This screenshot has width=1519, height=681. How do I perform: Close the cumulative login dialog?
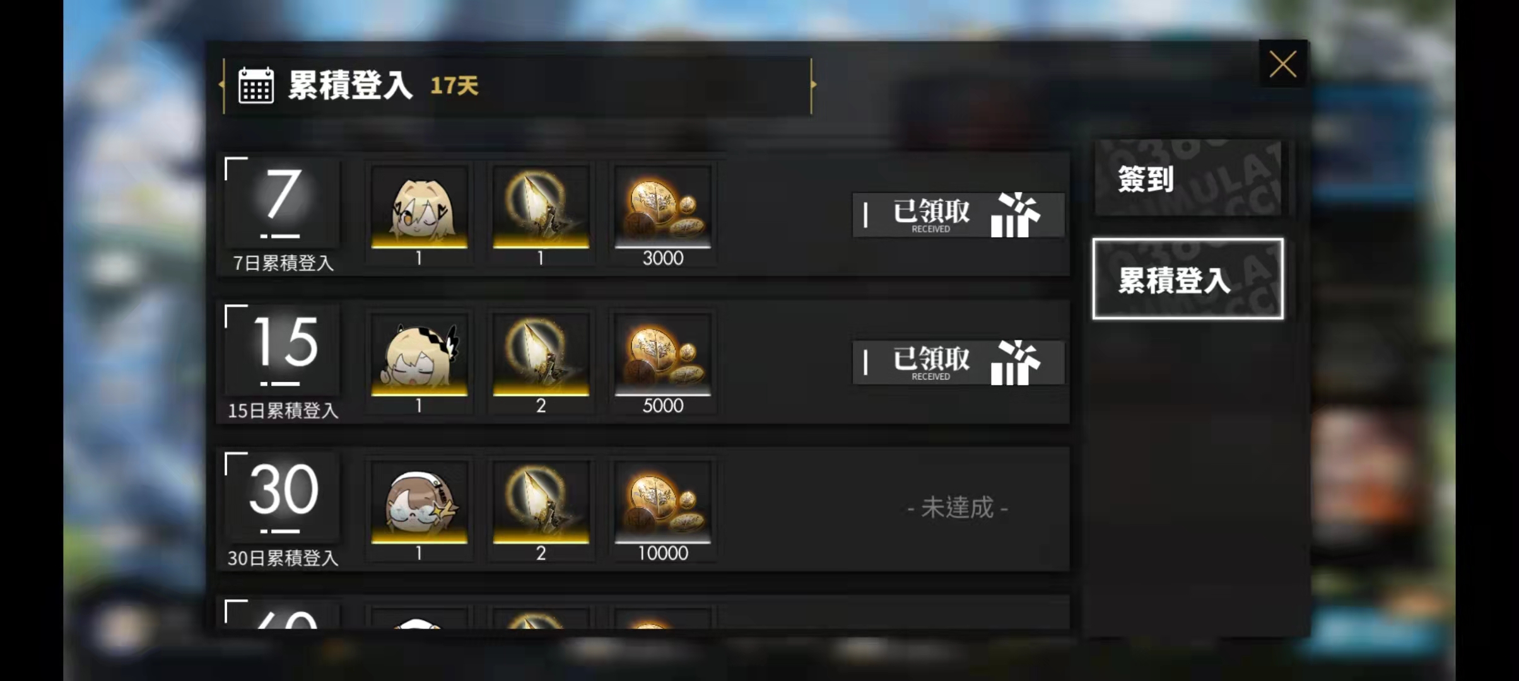click(x=1283, y=64)
